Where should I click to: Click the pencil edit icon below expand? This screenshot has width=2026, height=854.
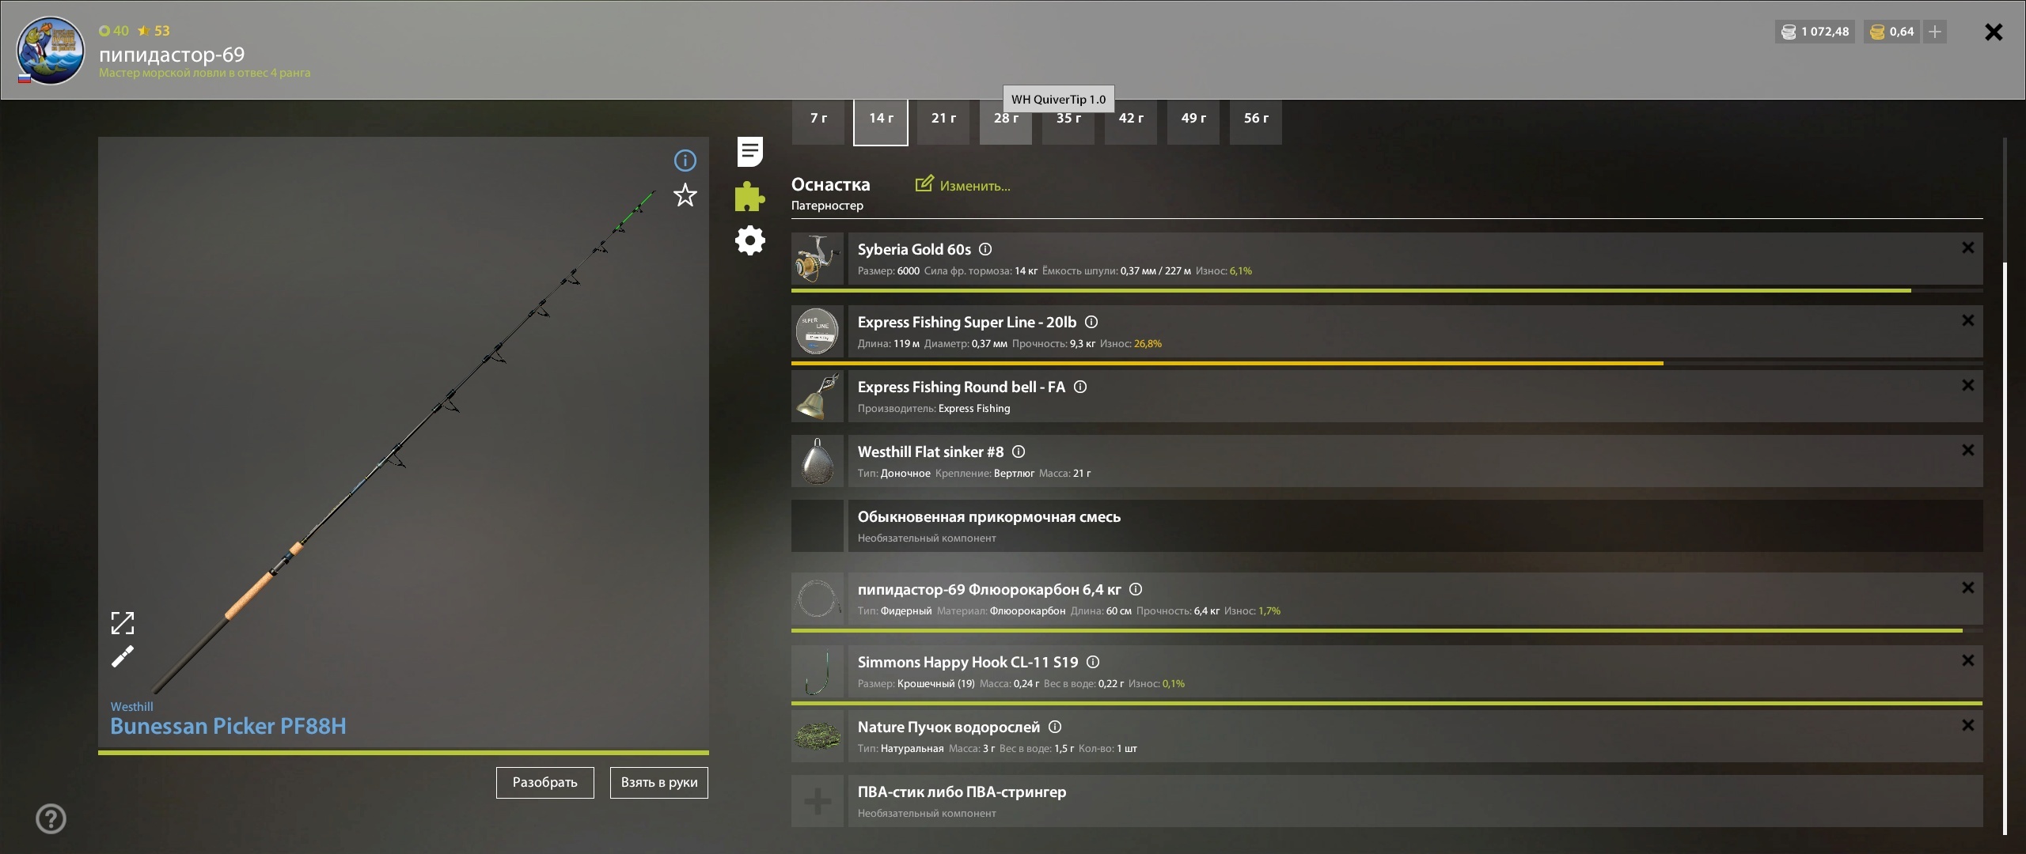click(x=123, y=656)
